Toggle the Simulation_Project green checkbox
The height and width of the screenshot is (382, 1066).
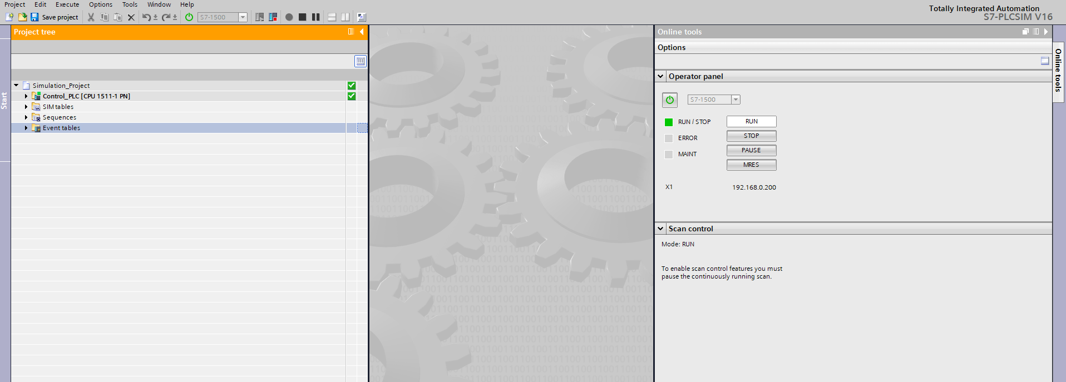click(x=352, y=86)
